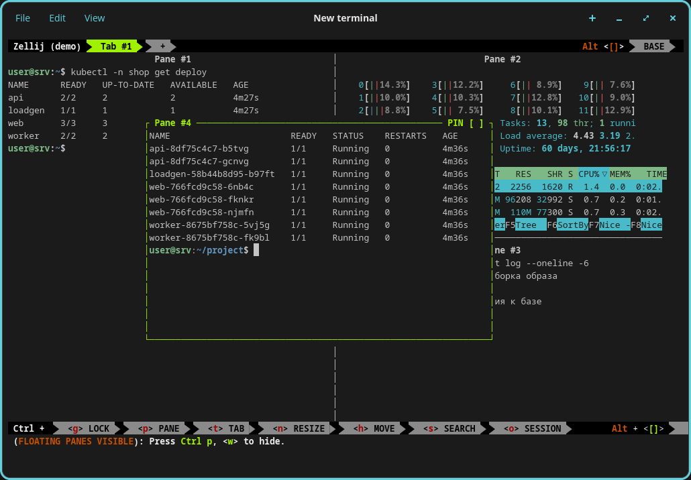Select the highlighted htop process row with 2256 RES
The height and width of the screenshot is (480, 691).
coord(578,187)
